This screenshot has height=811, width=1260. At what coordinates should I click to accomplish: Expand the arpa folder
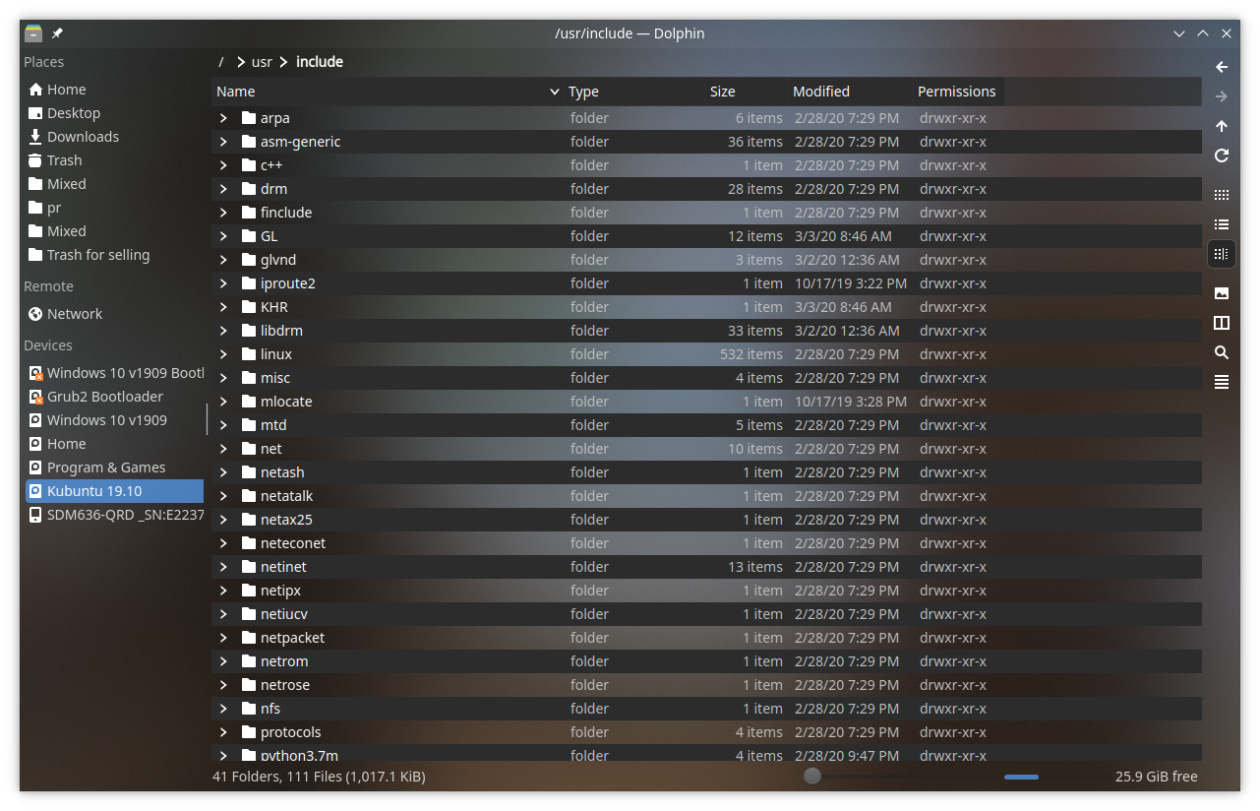pyautogui.click(x=223, y=118)
